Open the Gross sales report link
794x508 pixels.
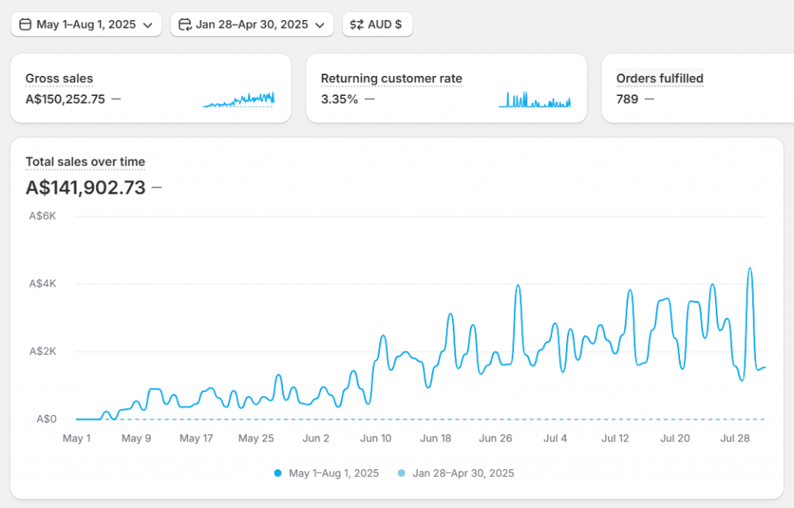[59, 78]
